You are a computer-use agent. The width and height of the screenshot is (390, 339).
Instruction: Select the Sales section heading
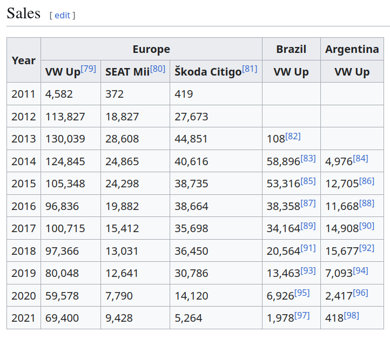pyautogui.click(x=23, y=13)
